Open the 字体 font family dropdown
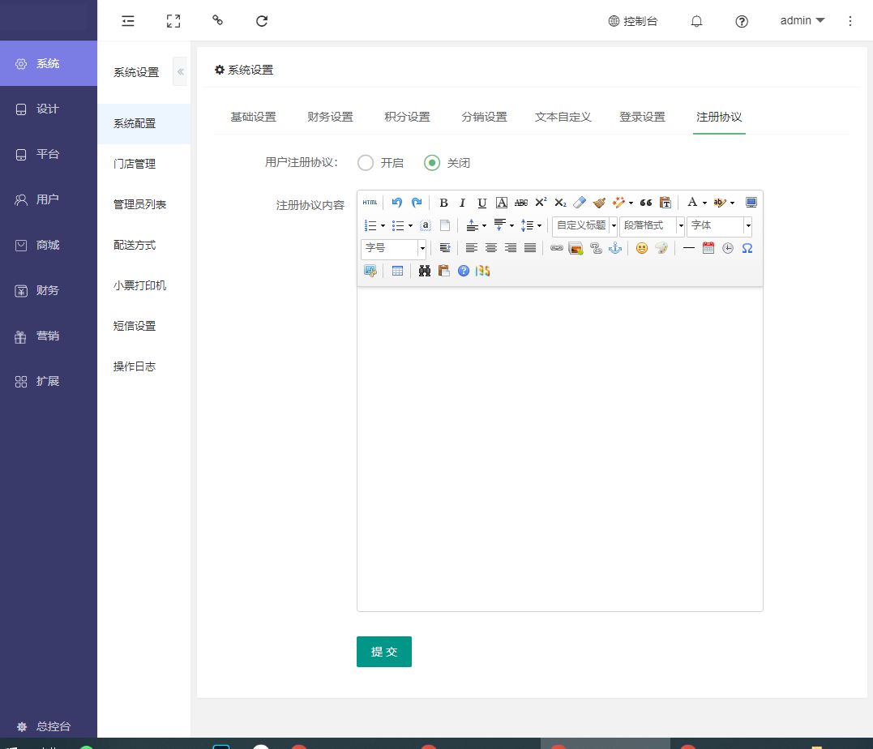The width and height of the screenshot is (873, 749). (x=720, y=225)
